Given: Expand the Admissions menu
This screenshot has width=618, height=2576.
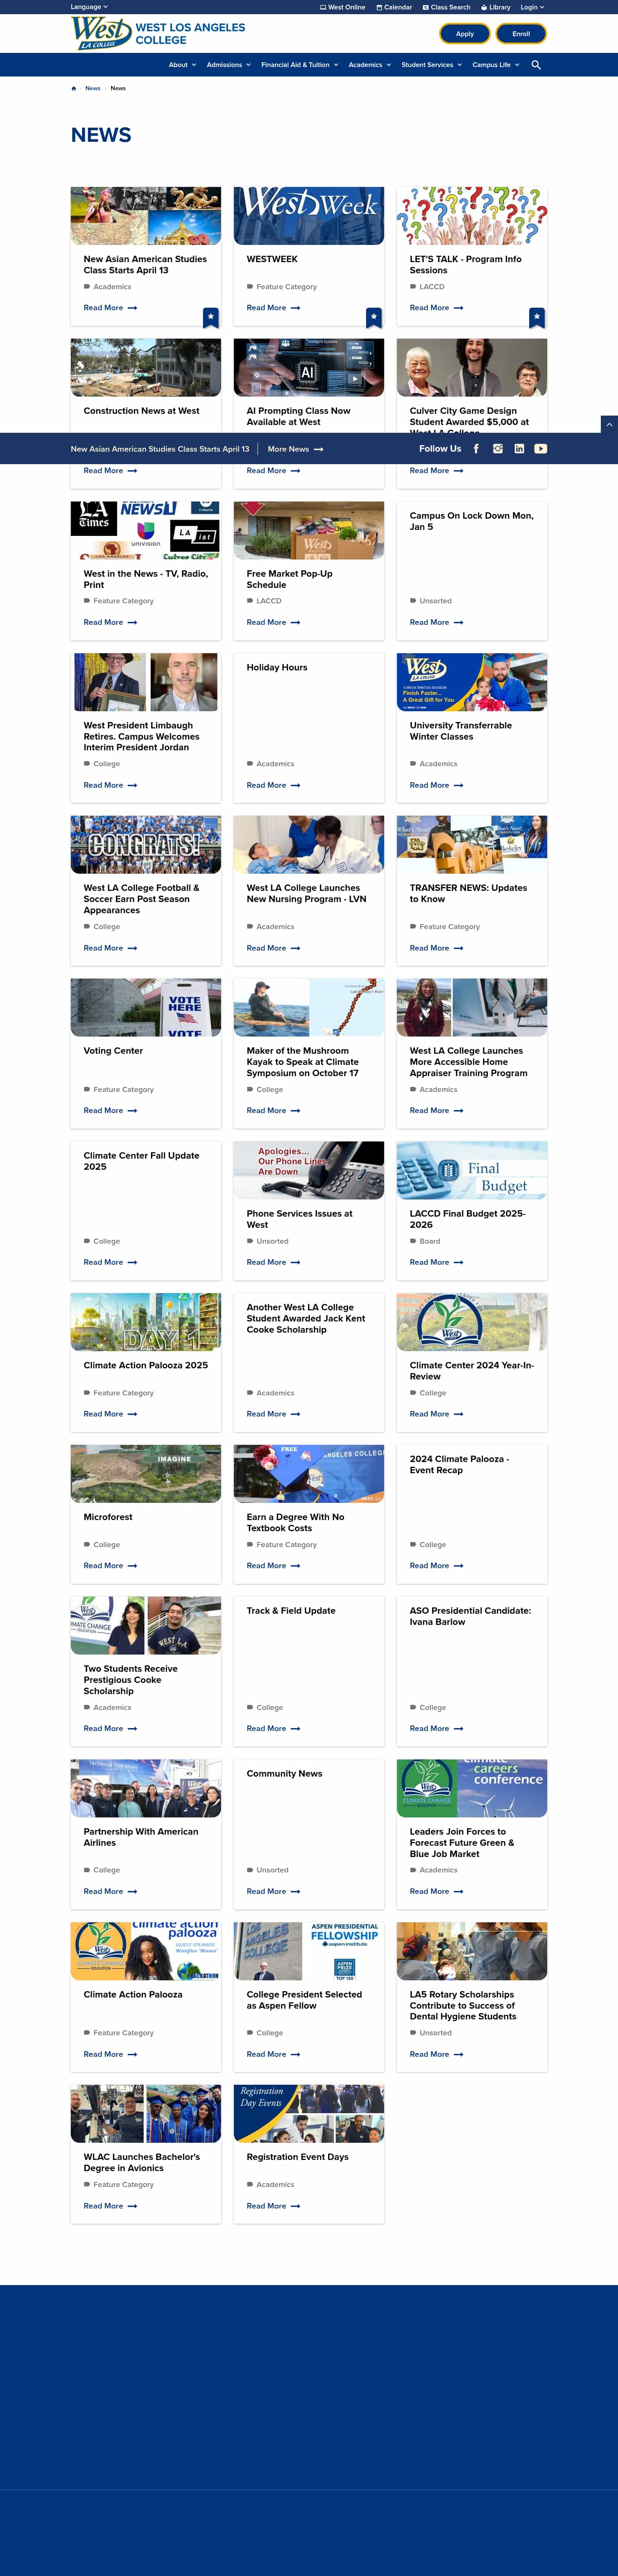Looking at the screenshot, I should pyautogui.click(x=229, y=65).
